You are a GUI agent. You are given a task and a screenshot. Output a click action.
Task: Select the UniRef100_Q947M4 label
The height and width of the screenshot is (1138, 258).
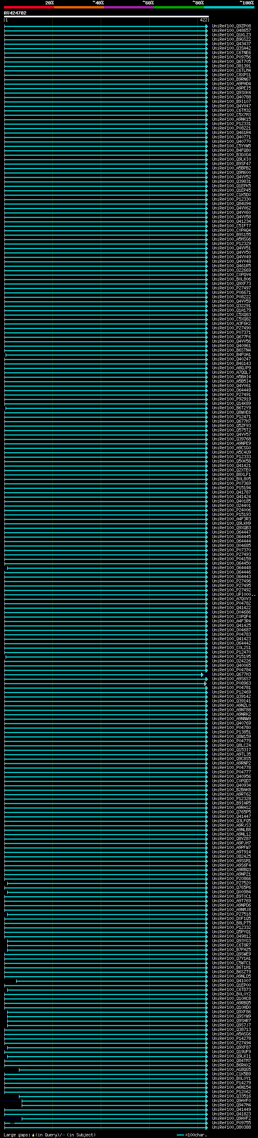click(231, 1105)
